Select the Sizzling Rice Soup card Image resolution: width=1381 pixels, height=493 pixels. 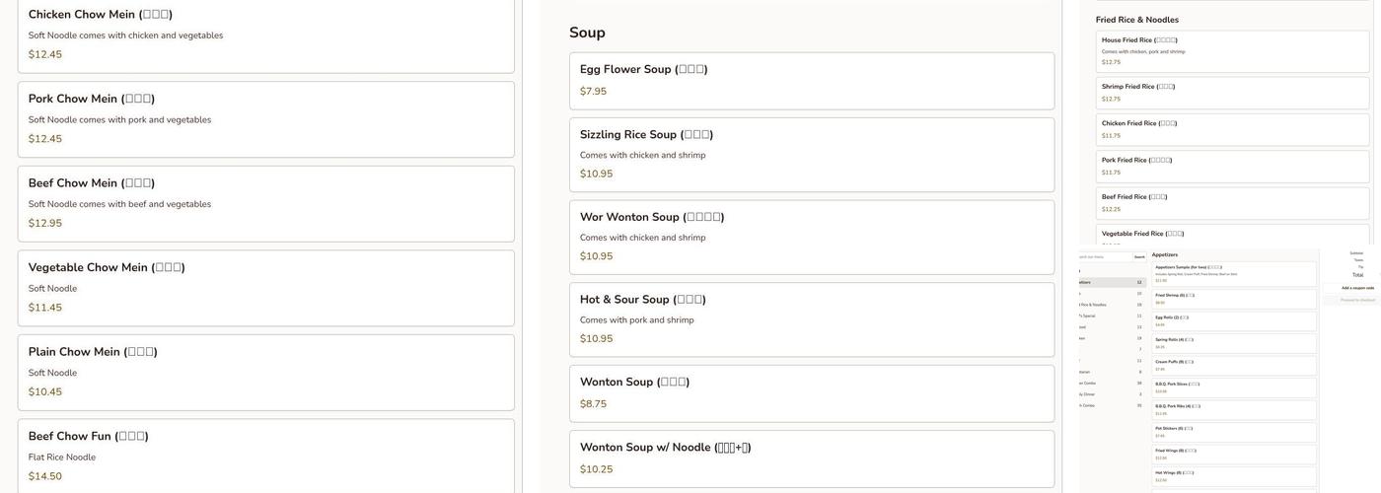coord(811,155)
